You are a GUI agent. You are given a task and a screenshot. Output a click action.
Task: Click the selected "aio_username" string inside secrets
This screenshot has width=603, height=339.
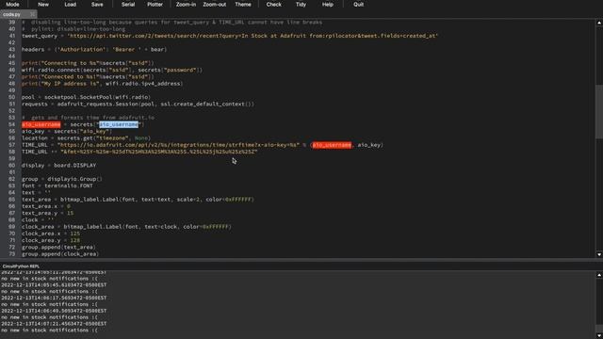[119, 124]
